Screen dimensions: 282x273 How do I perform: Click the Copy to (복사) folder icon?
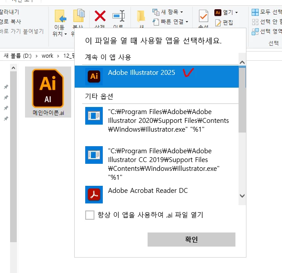[x=79, y=15]
